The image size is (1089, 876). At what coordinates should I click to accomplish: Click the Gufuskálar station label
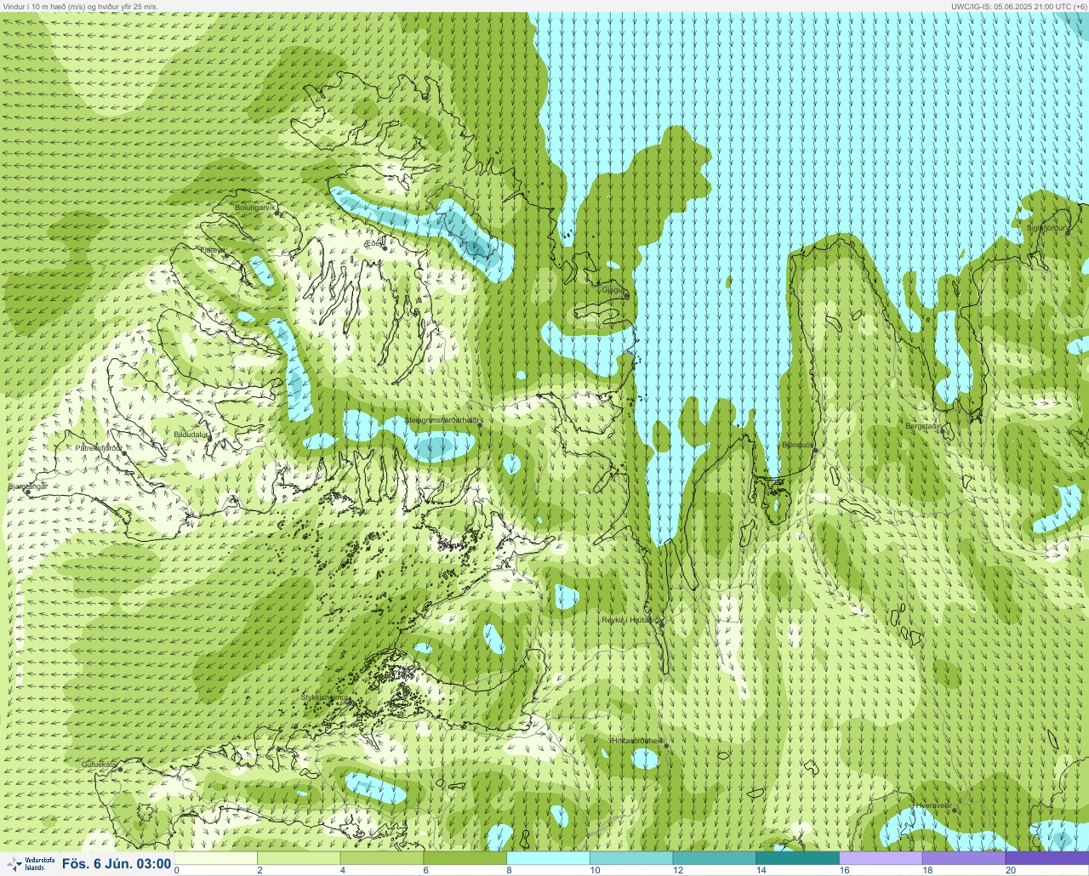tap(99, 765)
